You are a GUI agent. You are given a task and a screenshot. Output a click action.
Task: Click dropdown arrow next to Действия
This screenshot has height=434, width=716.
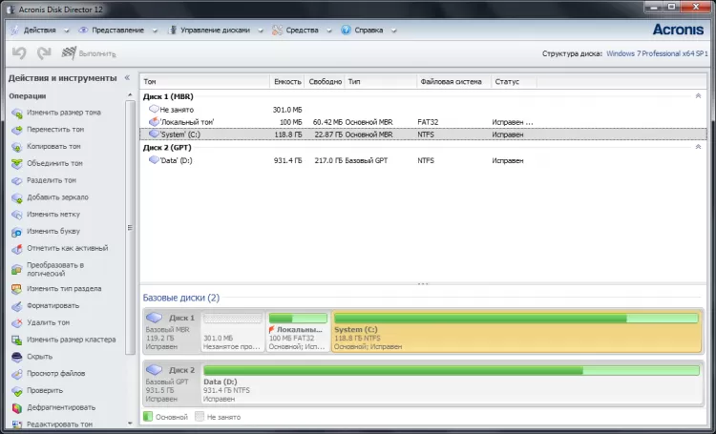(67, 31)
